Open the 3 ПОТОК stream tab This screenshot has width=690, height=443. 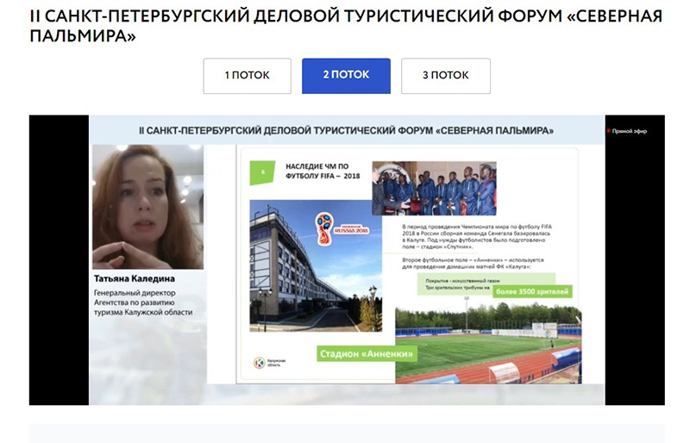click(445, 76)
